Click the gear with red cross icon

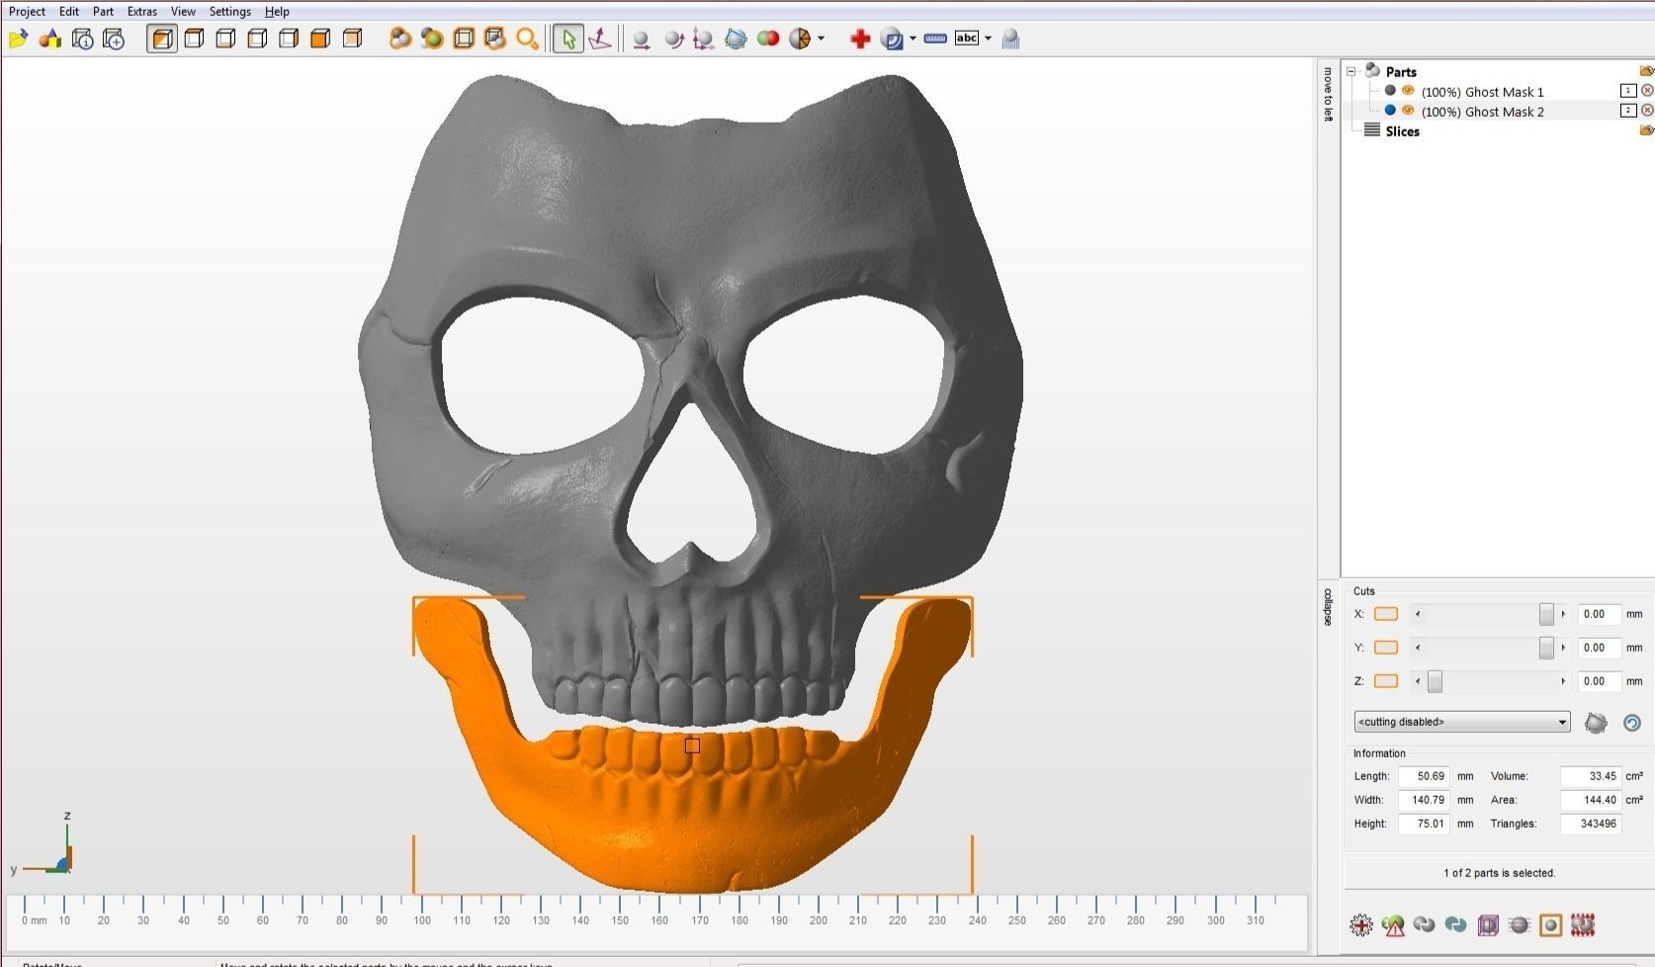click(1361, 925)
